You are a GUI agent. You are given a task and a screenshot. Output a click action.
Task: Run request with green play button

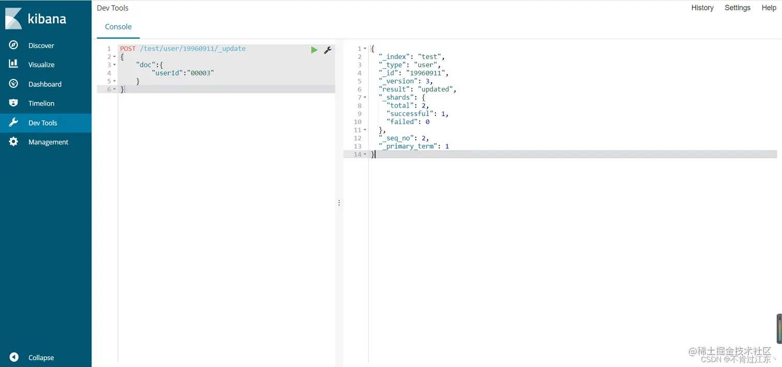[314, 50]
